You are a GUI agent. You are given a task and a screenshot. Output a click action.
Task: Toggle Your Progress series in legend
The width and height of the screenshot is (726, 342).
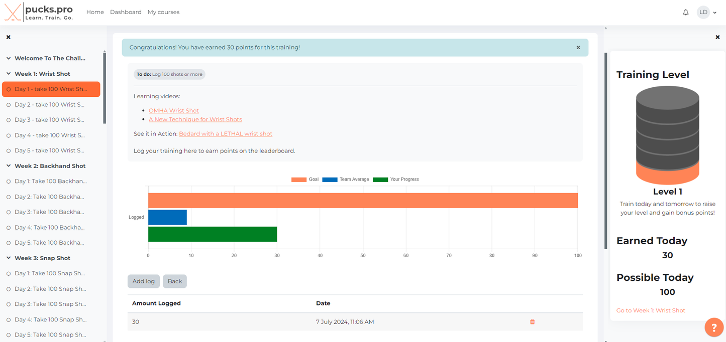(396, 180)
